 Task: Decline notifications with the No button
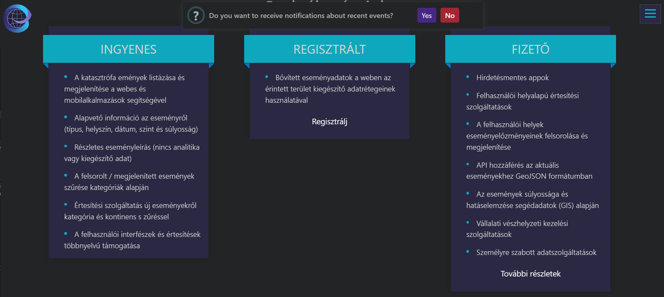coord(450,16)
